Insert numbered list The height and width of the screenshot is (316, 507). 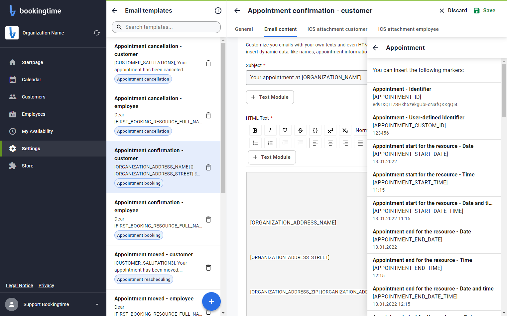pyautogui.click(x=270, y=143)
